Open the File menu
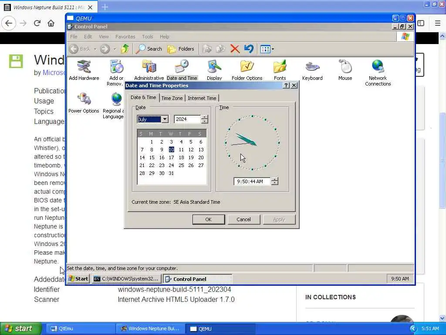This screenshot has width=446, height=335. point(74,37)
